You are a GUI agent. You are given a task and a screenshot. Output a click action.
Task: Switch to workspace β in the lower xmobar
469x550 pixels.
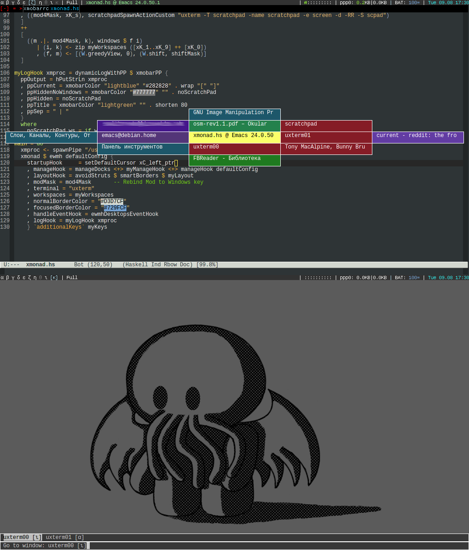(x=7, y=277)
